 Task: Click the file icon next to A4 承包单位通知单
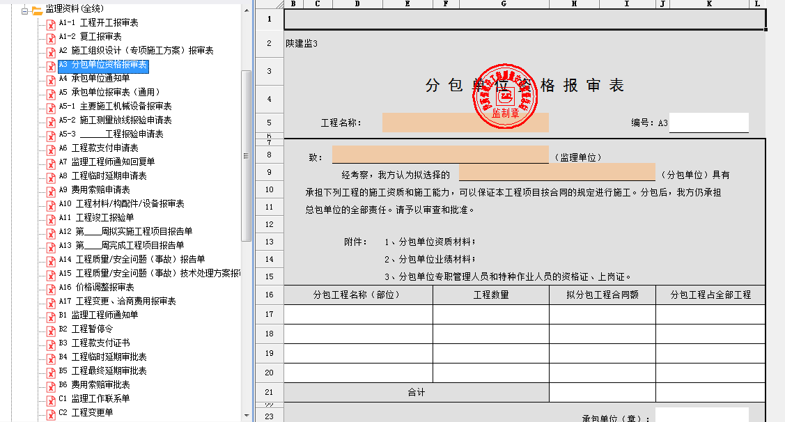coord(51,79)
